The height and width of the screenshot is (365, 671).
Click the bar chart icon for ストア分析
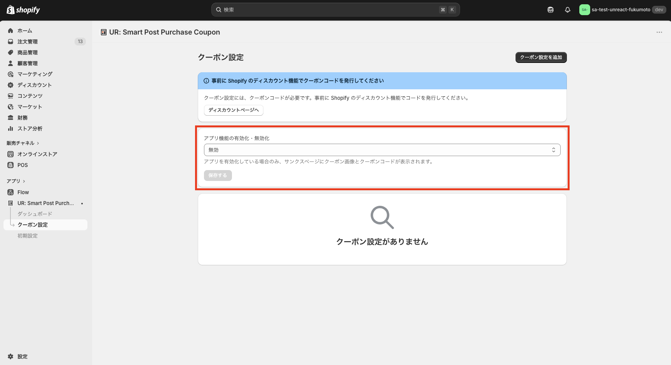coord(10,129)
